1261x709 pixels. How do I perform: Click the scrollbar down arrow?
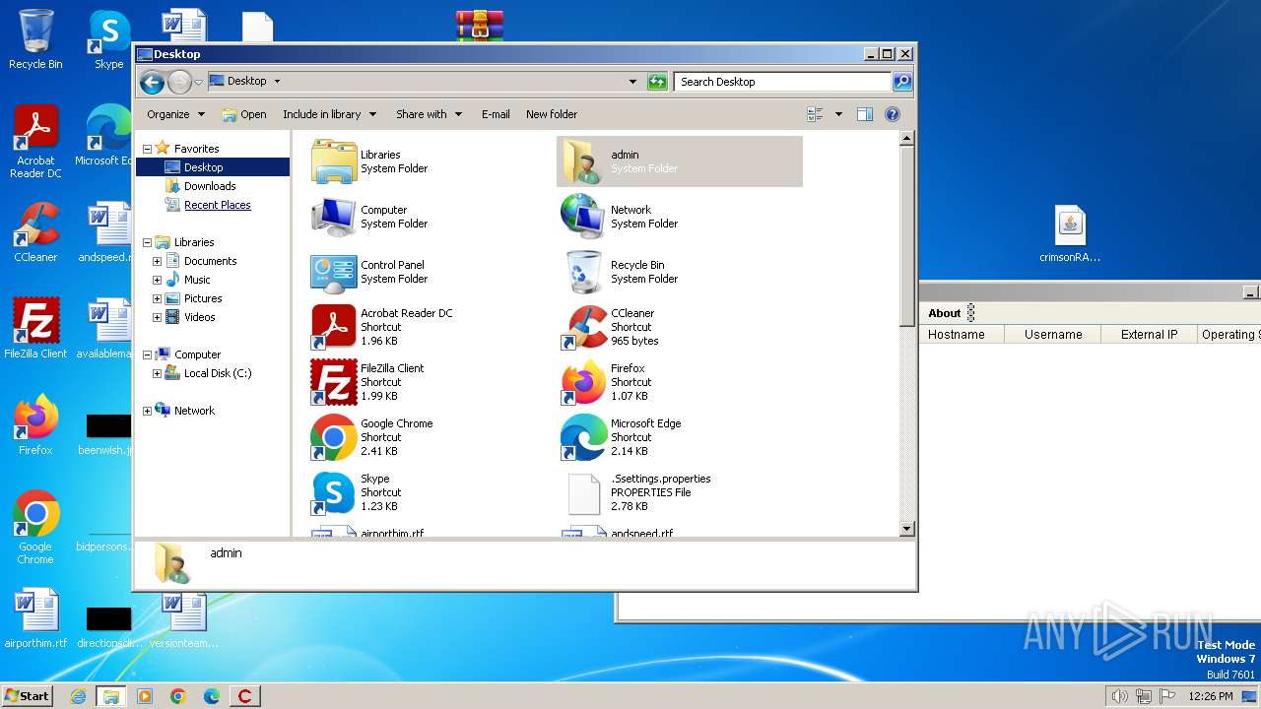pos(907,529)
